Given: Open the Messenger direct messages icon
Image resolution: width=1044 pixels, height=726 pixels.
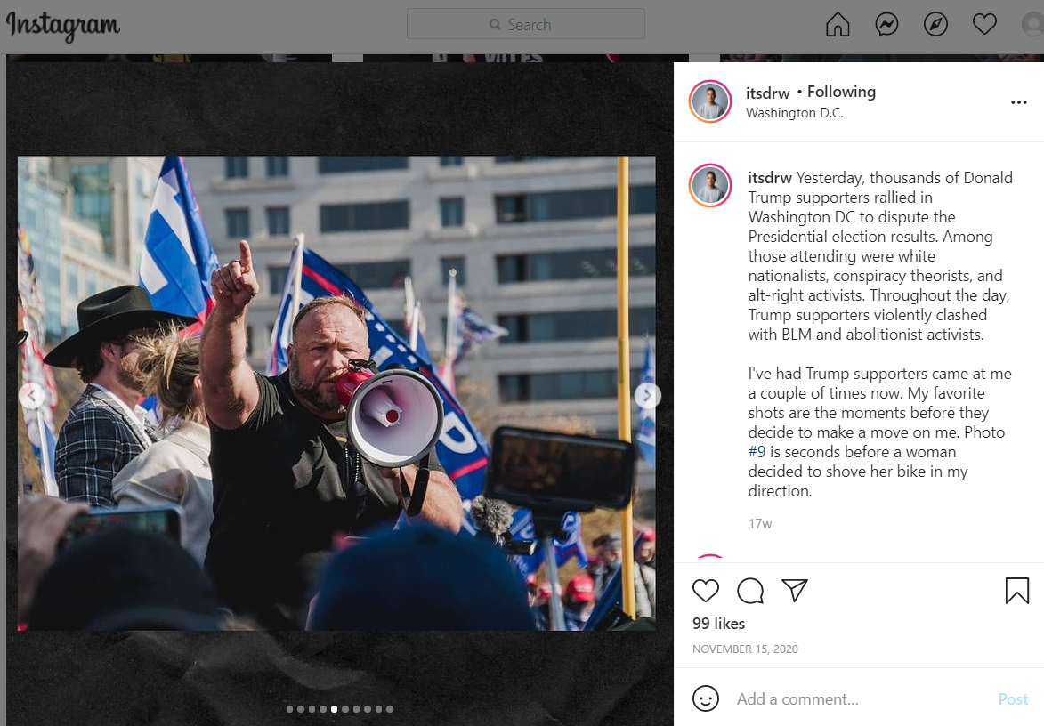Looking at the screenshot, I should [x=886, y=25].
